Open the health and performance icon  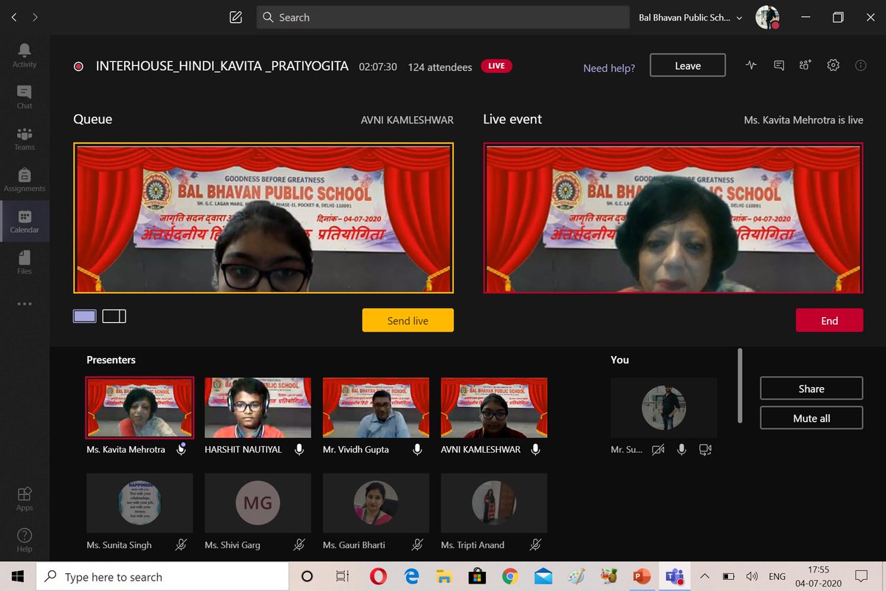coord(752,65)
